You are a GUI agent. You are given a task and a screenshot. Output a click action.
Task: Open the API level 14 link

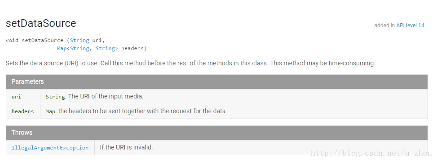(410, 26)
